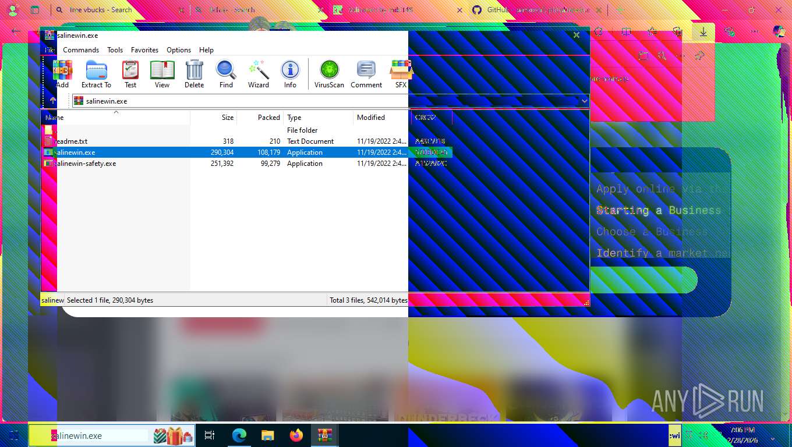Sort by the Name column header
This screenshot has height=447, width=792.
click(x=115, y=118)
